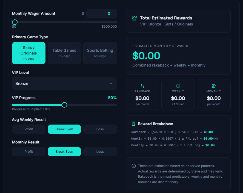This screenshot has height=193, width=243.
Task: Select Sports Betting game type
Action: click(x=100, y=53)
